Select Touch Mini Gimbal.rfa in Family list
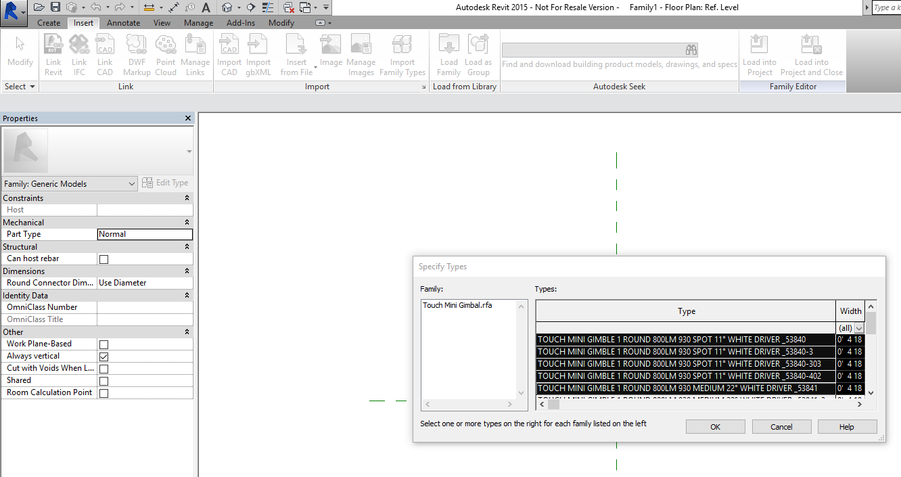 (457, 305)
